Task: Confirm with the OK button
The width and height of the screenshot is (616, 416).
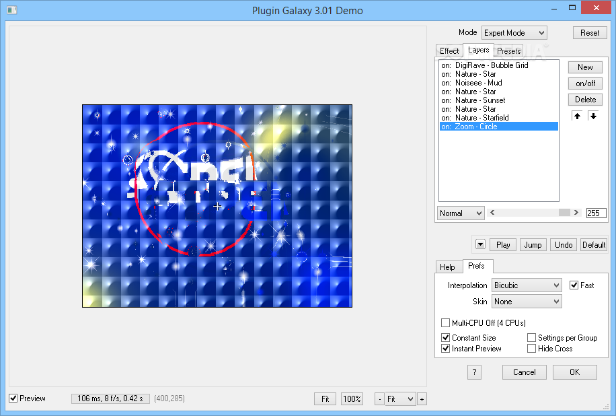Action: (x=575, y=372)
